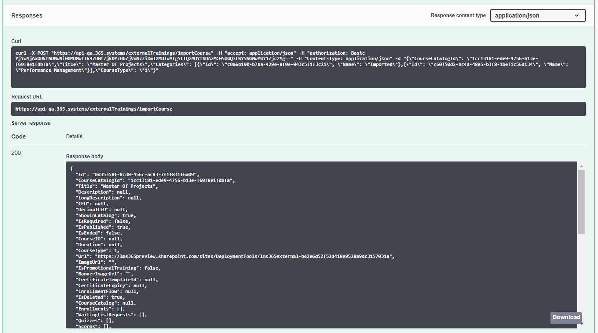
Task: Click the Responses section heading
Action: [x=27, y=15]
